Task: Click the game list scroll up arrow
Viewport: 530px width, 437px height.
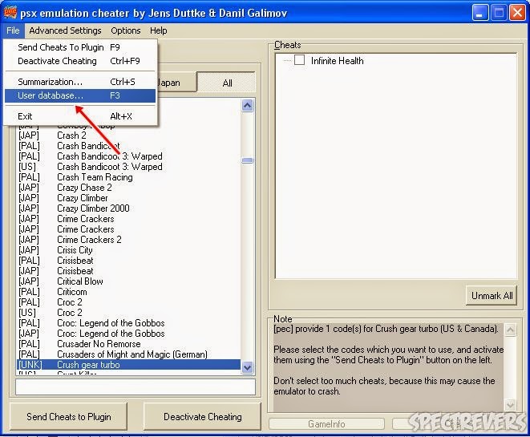Action: 248,106
